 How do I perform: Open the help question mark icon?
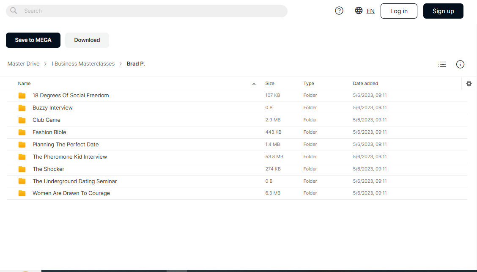point(339,11)
